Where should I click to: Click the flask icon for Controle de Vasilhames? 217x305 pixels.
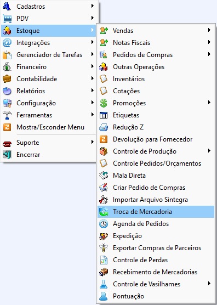click(x=104, y=284)
